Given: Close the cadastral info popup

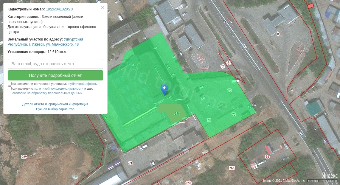Looking at the screenshot, I should point(103,7).
